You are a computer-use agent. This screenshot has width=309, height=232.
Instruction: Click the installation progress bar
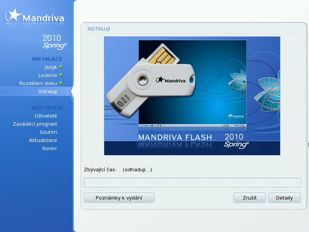[192, 183]
